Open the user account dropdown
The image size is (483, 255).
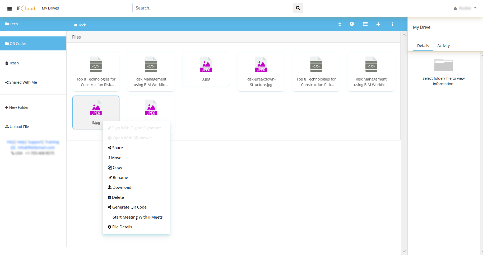pyautogui.click(x=465, y=8)
